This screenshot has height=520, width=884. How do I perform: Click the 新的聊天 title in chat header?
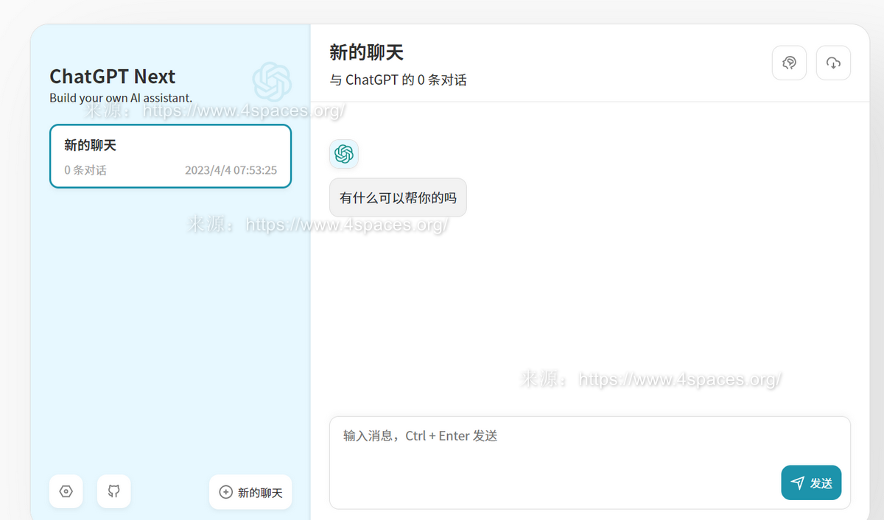[x=366, y=52]
